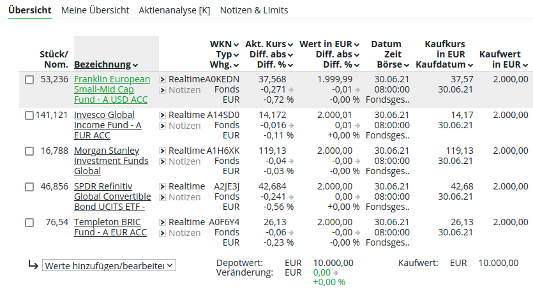Click Notizen arrow icon in Invesco Global row

pyautogui.click(x=163, y=126)
